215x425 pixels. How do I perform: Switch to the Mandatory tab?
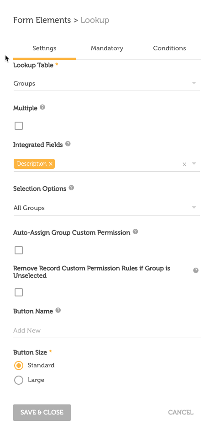[107, 48]
